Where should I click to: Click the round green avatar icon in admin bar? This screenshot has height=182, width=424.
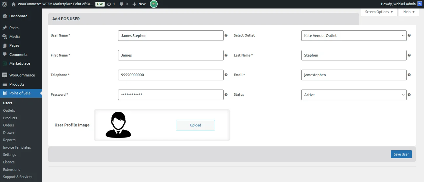pyautogui.click(x=153, y=4)
